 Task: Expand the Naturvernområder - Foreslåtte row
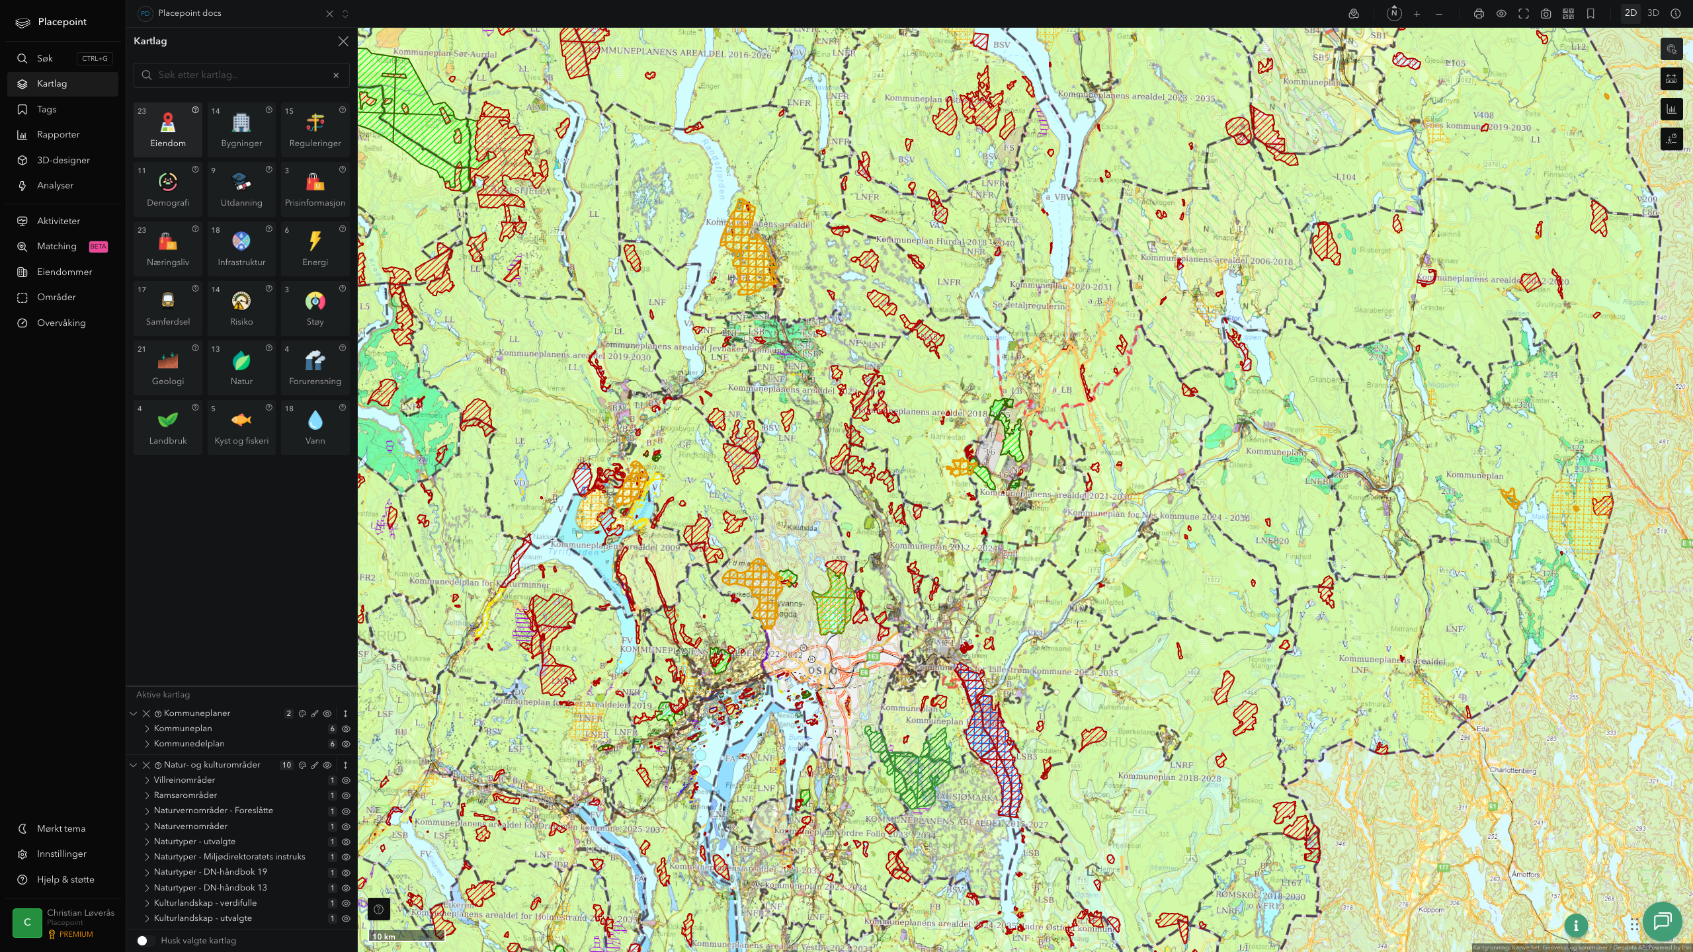(x=147, y=811)
